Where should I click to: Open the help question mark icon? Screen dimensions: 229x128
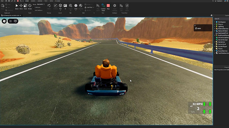point(228,1)
